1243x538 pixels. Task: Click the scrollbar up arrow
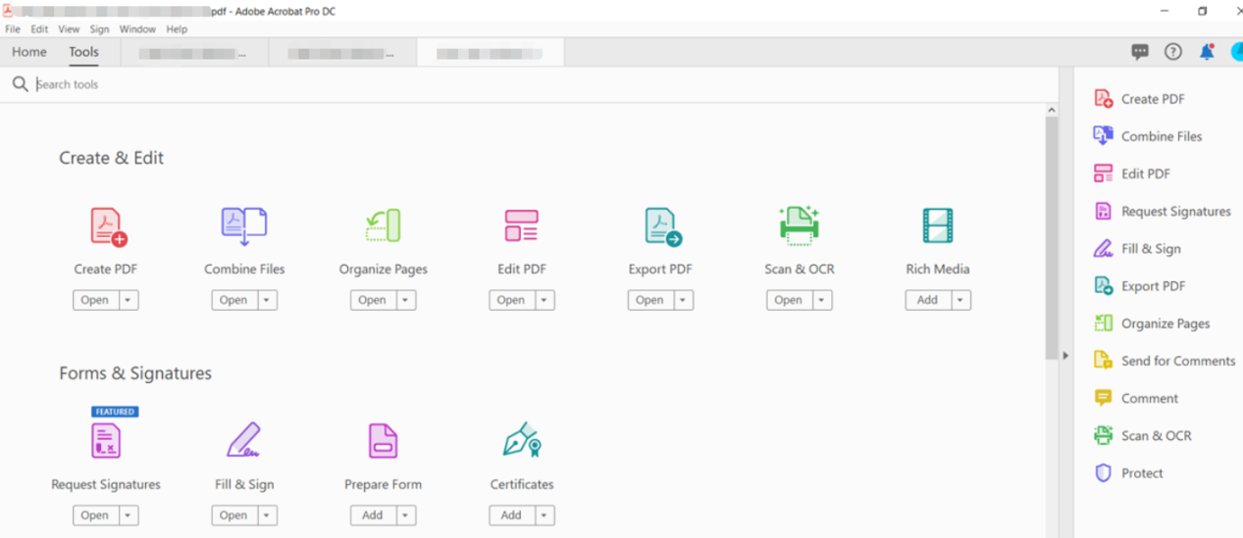[x=1051, y=111]
